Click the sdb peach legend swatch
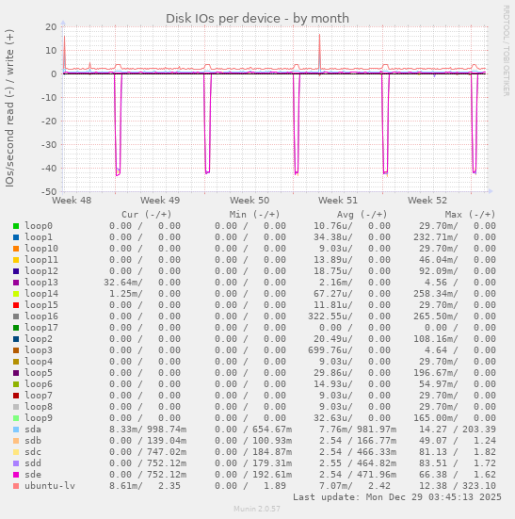This screenshot has width=515, height=519. pos(16,441)
